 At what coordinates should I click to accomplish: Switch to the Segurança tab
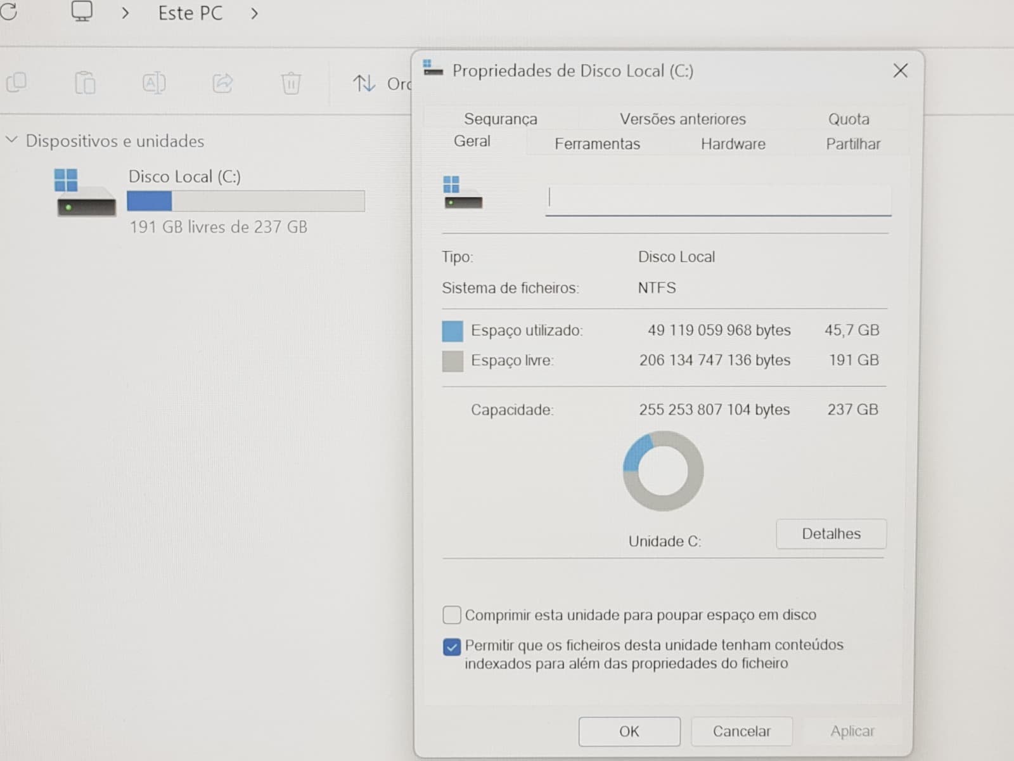(x=501, y=119)
